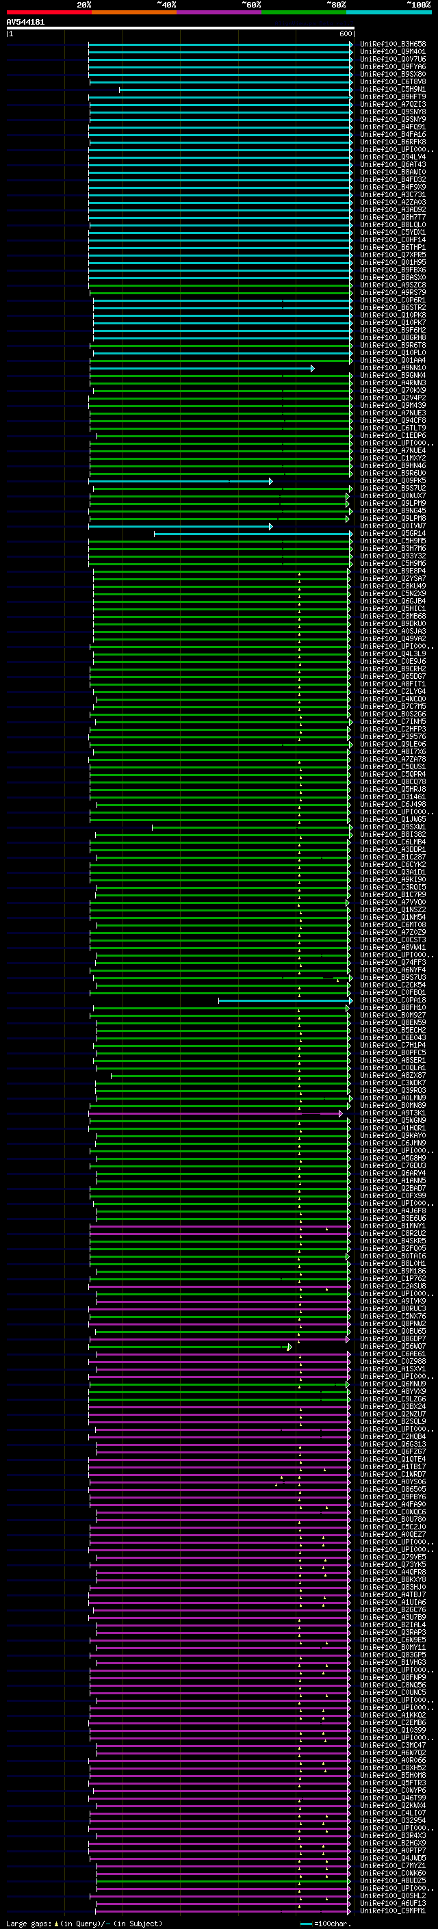Viewport: 438px width, 1929px height.
Task: Click the green alignment bar for UniRef100_A8UDZ5
Action: 223,1882
